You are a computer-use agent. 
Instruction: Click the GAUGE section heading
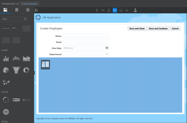point(5,92)
